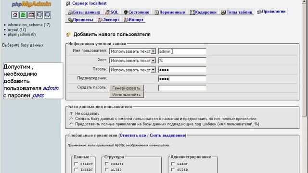Click the fourth sidebar help icon
The height and width of the screenshot is (173, 308).
pos(39,15)
